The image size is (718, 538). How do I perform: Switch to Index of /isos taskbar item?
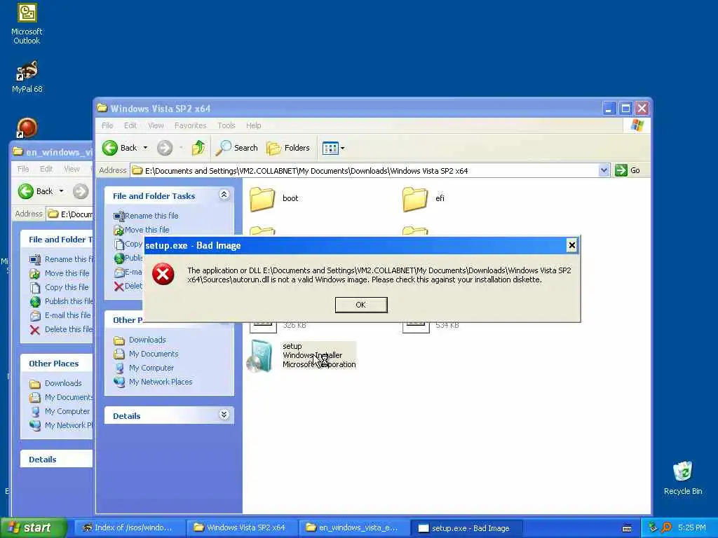[130, 528]
